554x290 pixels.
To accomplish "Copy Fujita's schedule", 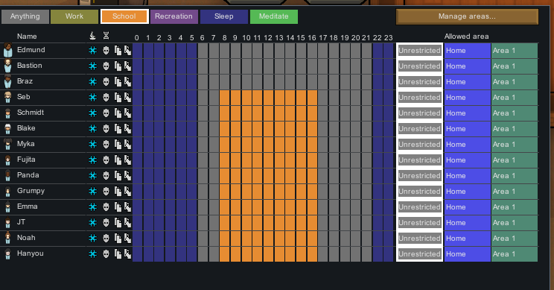I will pos(118,160).
